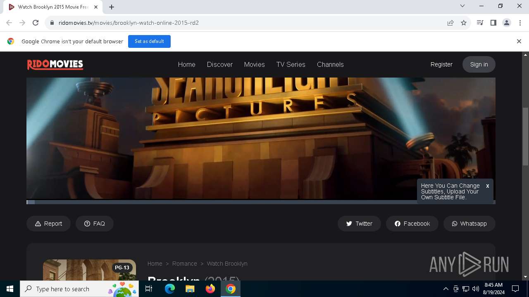
Task: Click the taskbar search box
Action: point(79,289)
